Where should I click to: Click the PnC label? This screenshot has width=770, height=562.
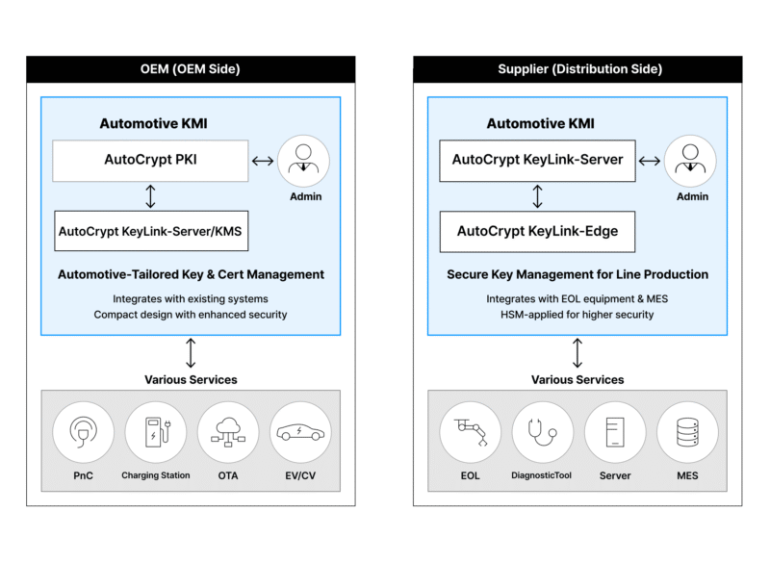click(83, 475)
